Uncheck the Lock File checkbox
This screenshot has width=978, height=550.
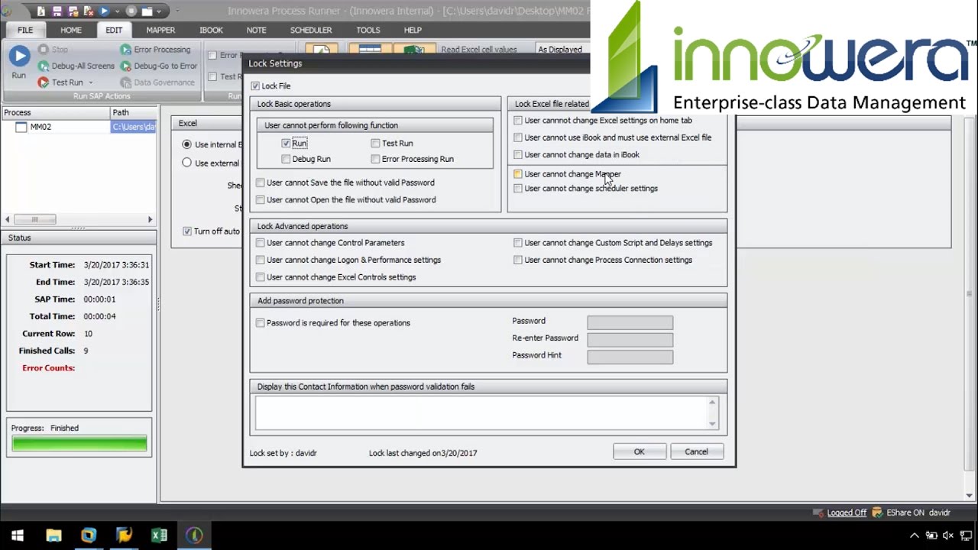point(255,86)
